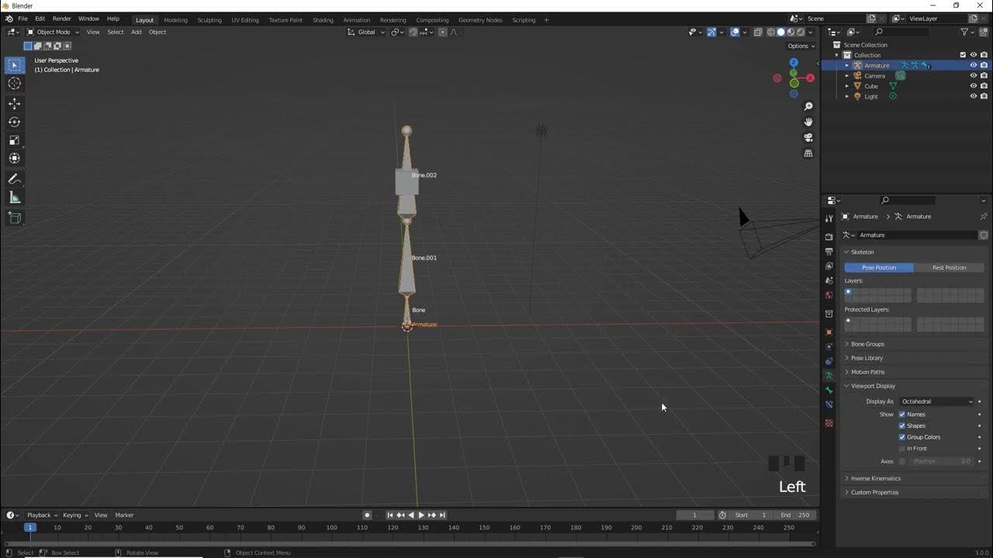Open the Bone Constraint properties tab
The height and width of the screenshot is (558, 993).
829,405
